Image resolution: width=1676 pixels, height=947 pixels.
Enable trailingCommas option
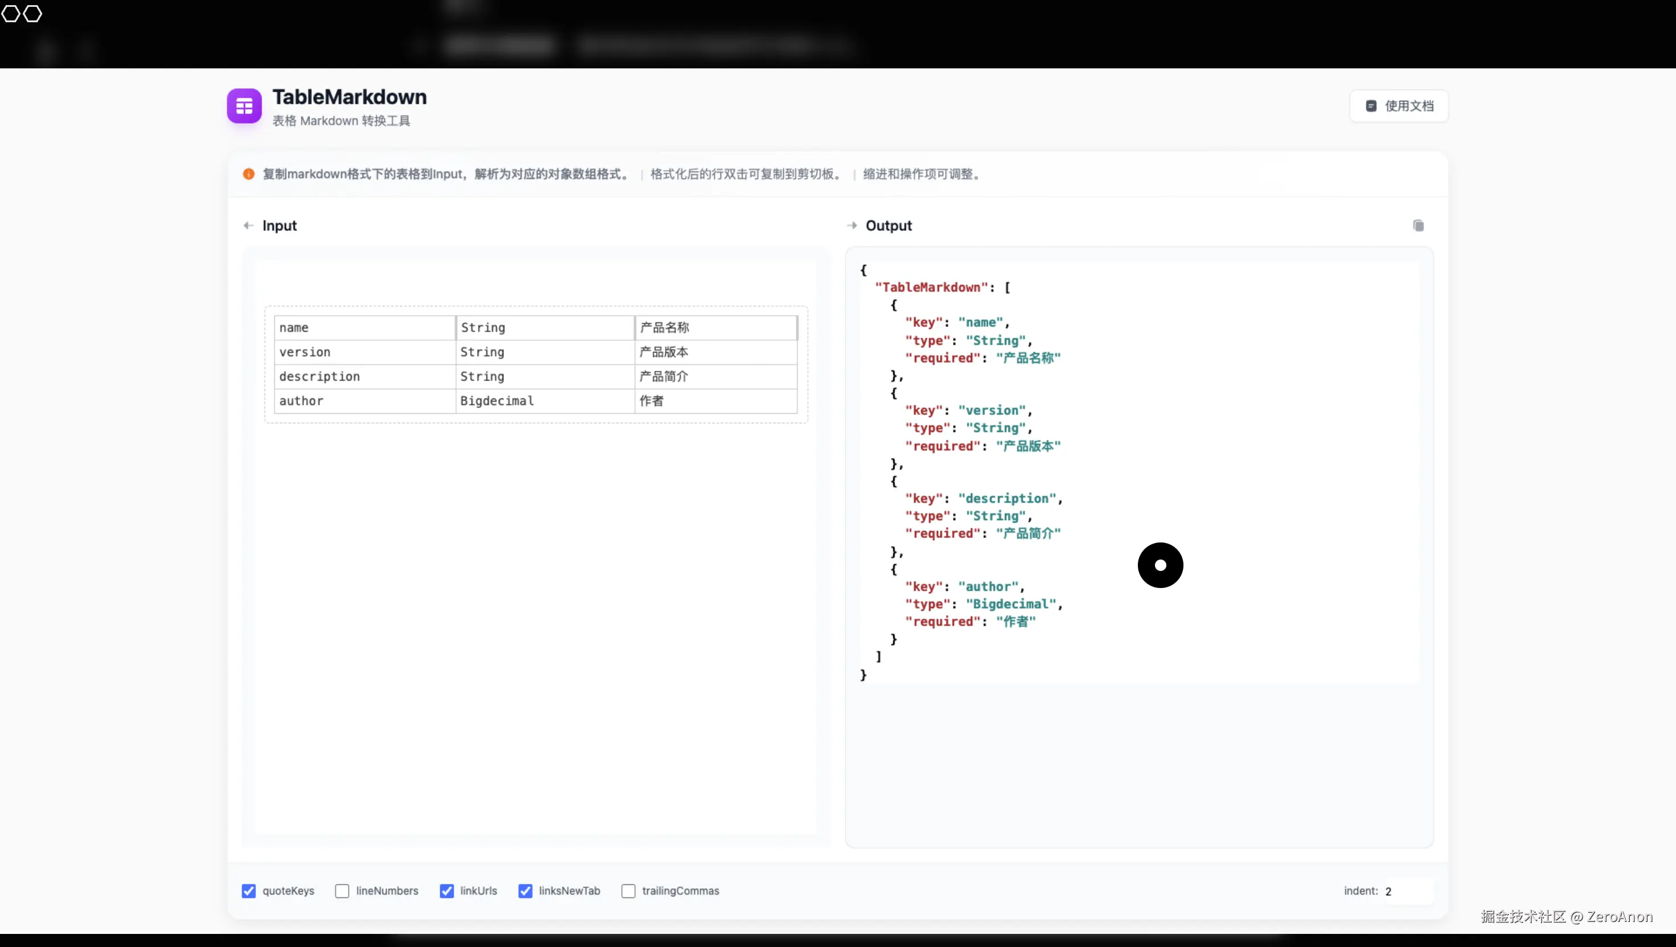[628, 891]
